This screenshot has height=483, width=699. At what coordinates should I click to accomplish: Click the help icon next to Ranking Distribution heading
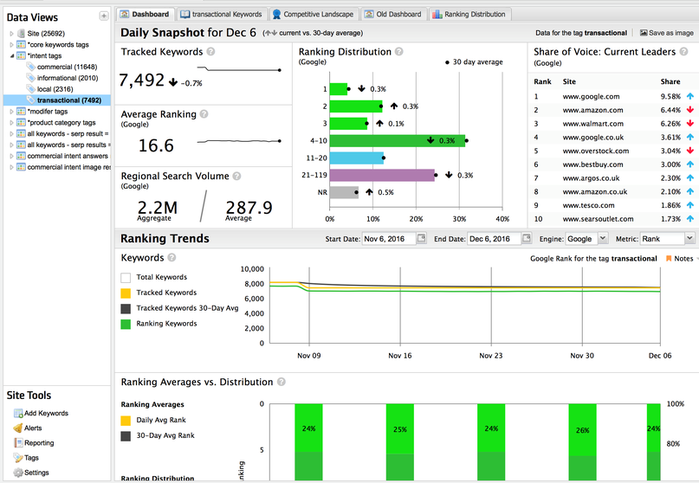coord(399,52)
